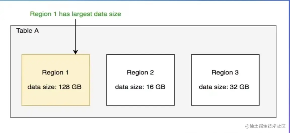This screenshot has width=290, height=133.
Task: Click the "Region 1" title inside yellow box
Action: point(55,73)
